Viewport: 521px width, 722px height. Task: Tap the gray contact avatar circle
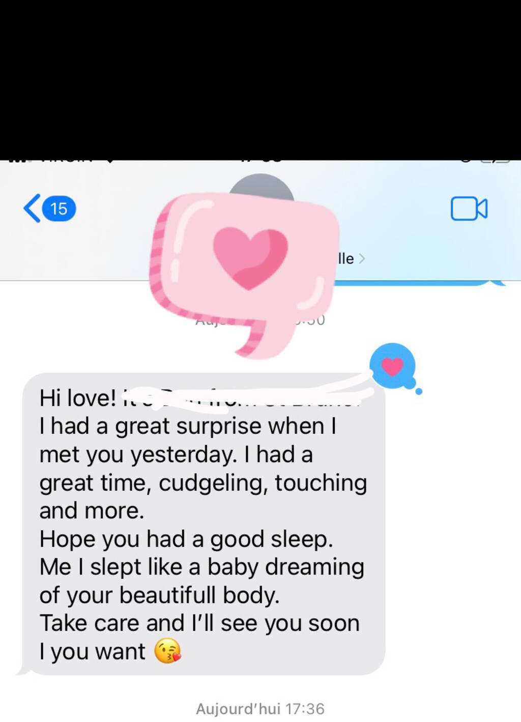[x=261, y=186]
